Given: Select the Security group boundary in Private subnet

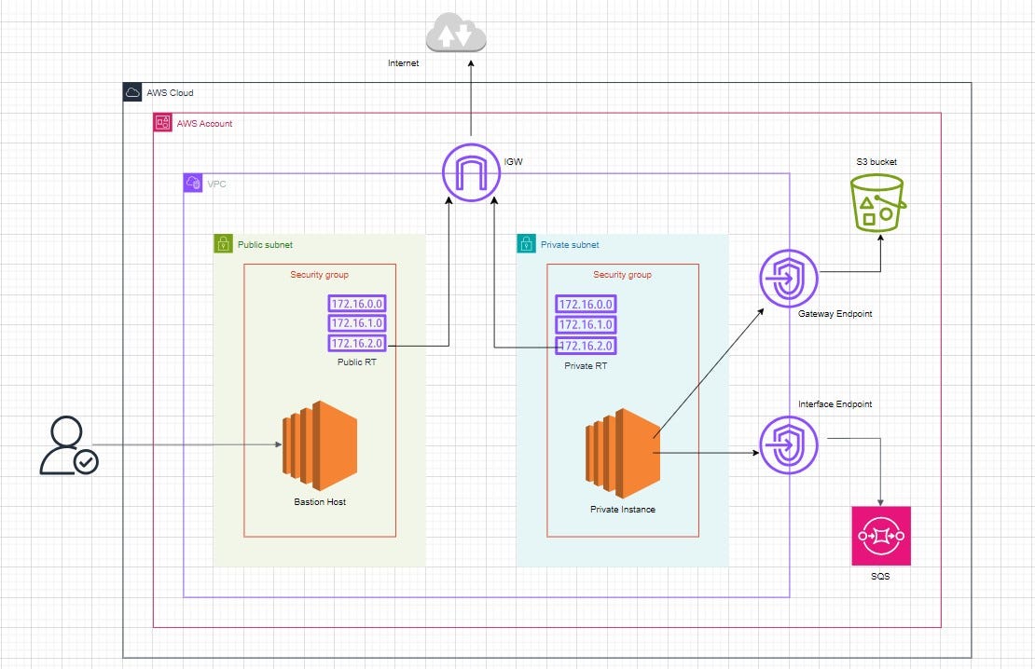Looking at the screenshot, I should 622,275.
